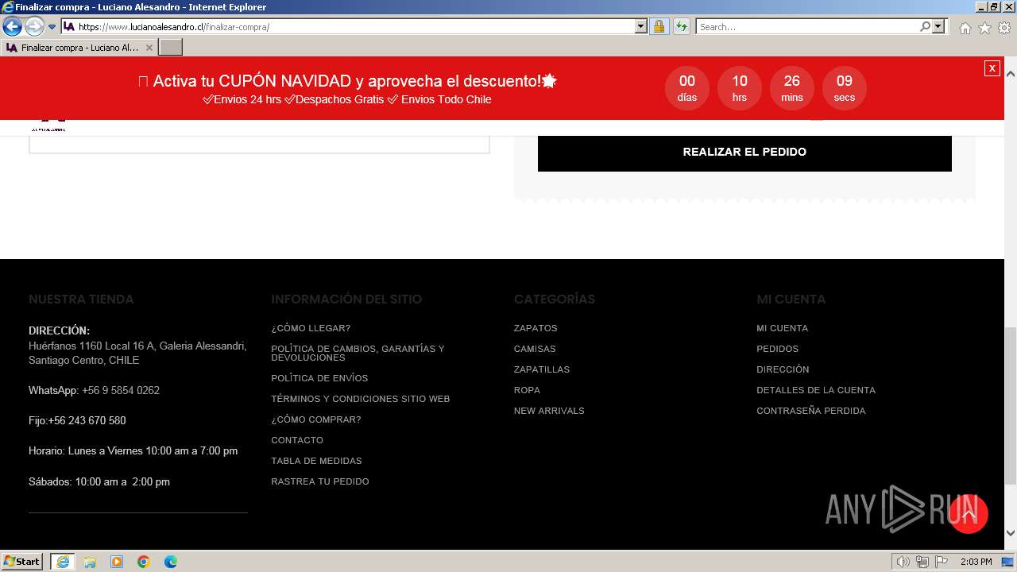Click the volume speaker tray icon
1017x572 pixels.
(903, 562)
